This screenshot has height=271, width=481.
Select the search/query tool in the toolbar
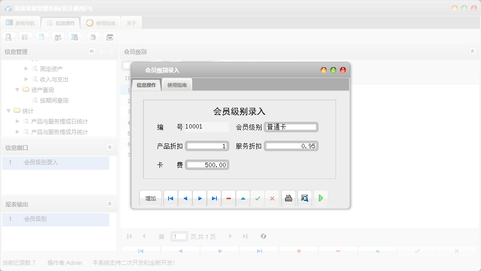tap(8, 37)
